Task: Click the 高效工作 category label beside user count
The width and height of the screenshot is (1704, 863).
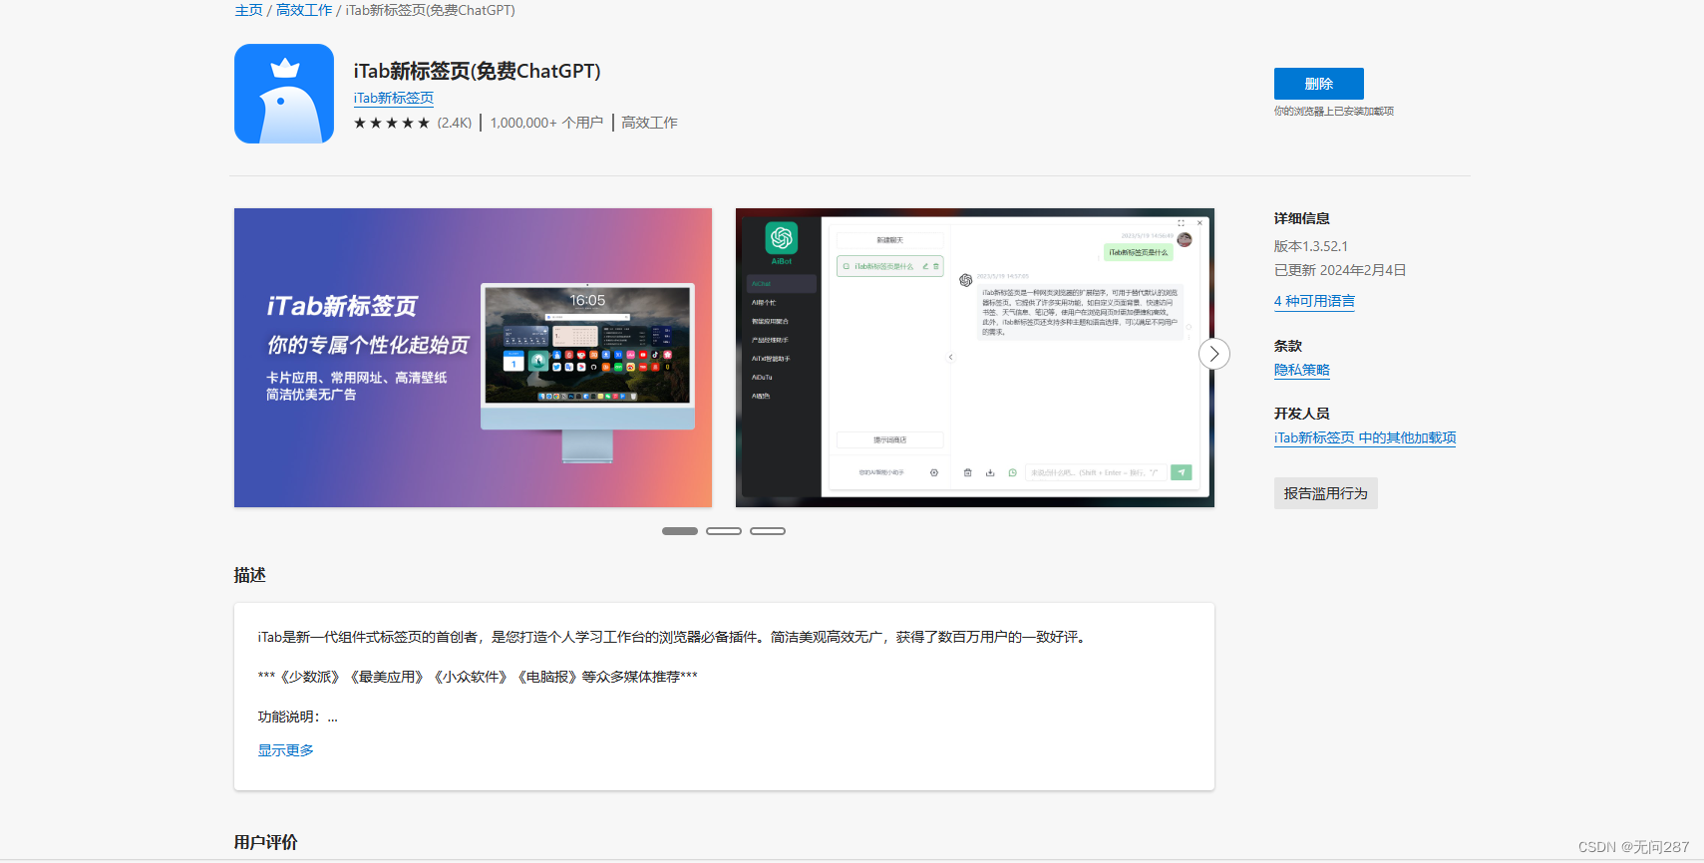Action: pyautogui.click(x=649, y=123)
